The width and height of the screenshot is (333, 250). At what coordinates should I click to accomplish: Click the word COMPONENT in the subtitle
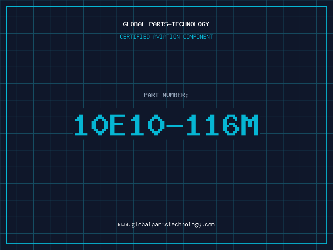tap(198, 37)
